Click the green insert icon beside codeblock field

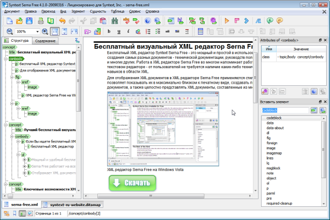pyautogui.click(x=314, y=110)
